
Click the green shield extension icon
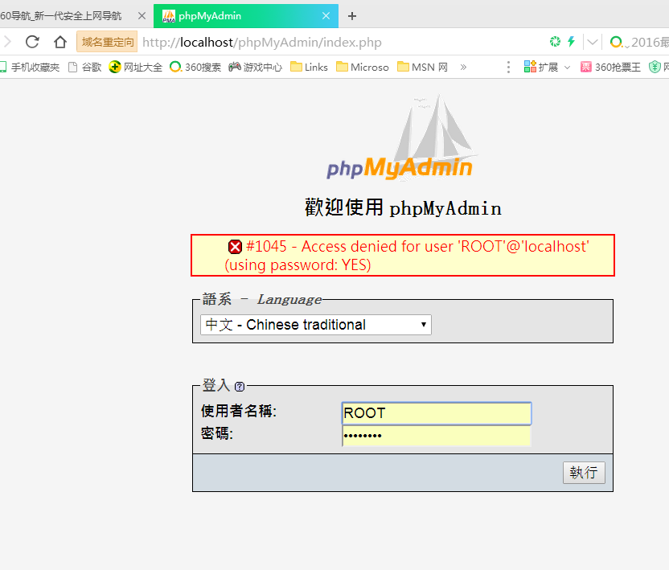coord(655,67)
